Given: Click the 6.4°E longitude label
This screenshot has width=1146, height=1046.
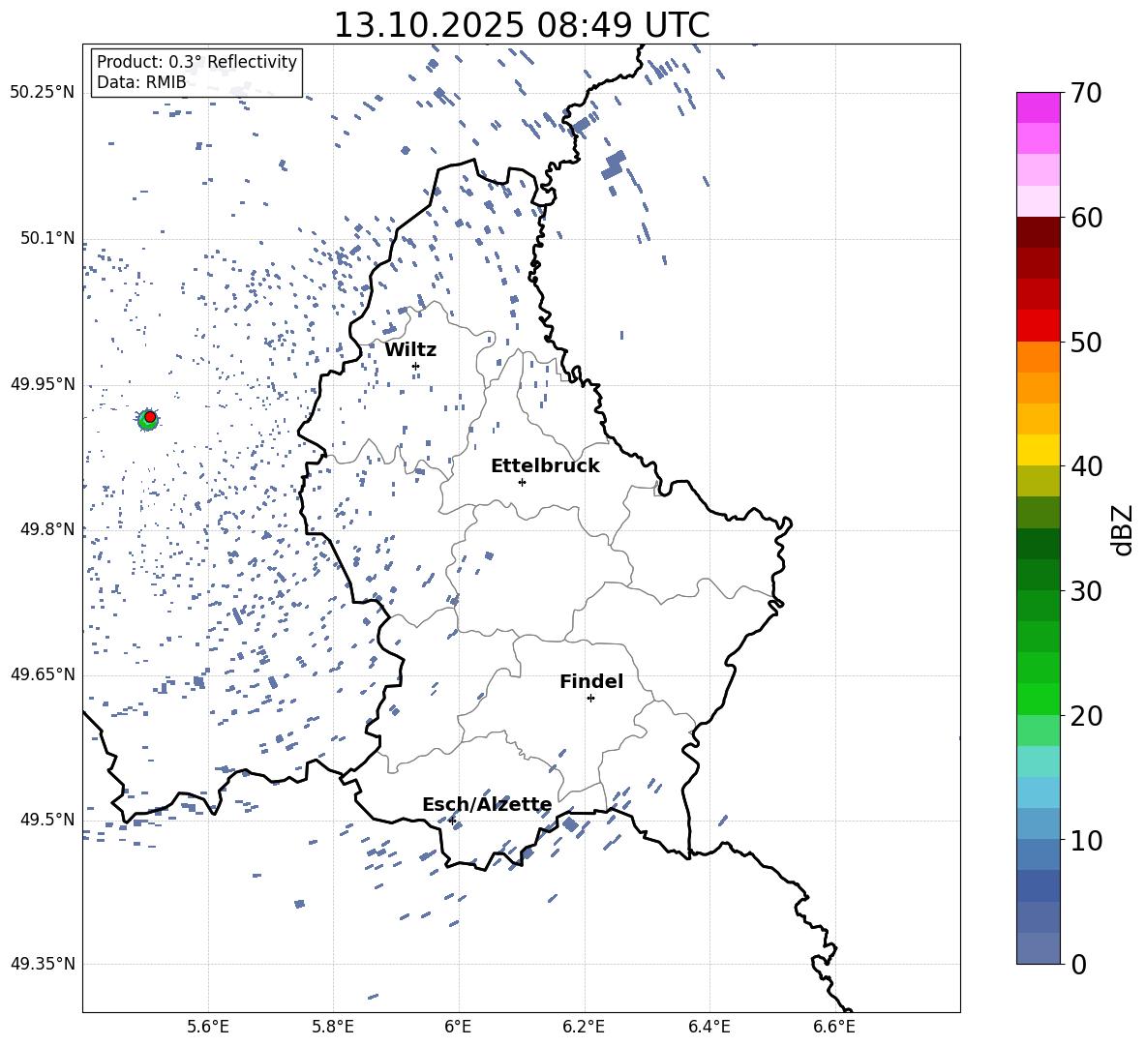Looking at the screenshot, I should [709, 1027].
